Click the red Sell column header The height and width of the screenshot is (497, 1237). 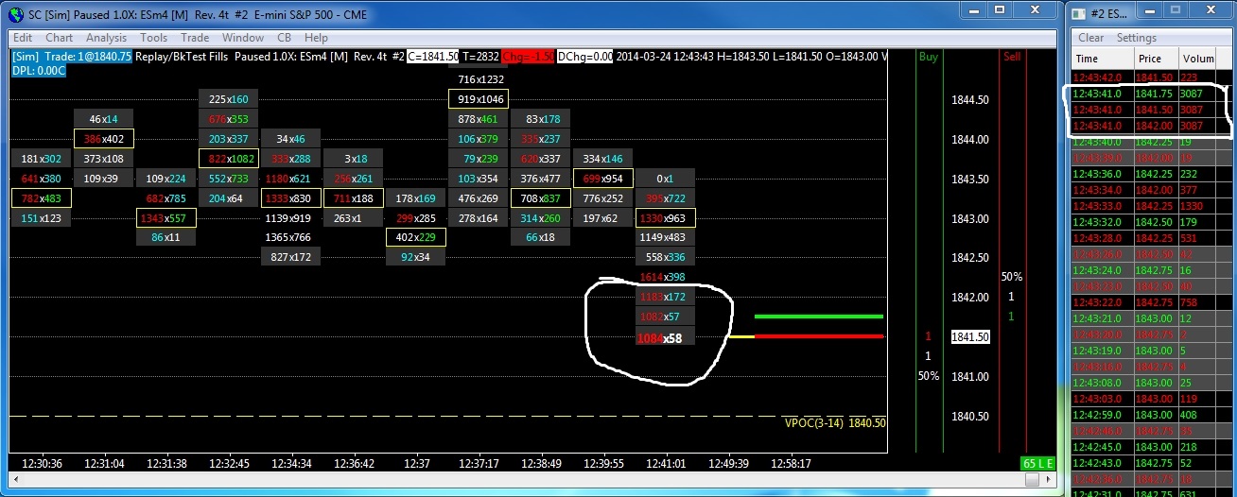pos(1012,57)
